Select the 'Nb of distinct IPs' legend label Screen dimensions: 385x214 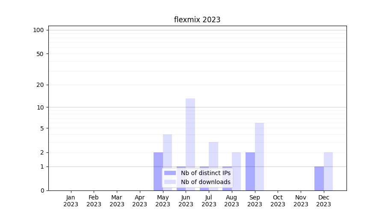click(205, 173)
